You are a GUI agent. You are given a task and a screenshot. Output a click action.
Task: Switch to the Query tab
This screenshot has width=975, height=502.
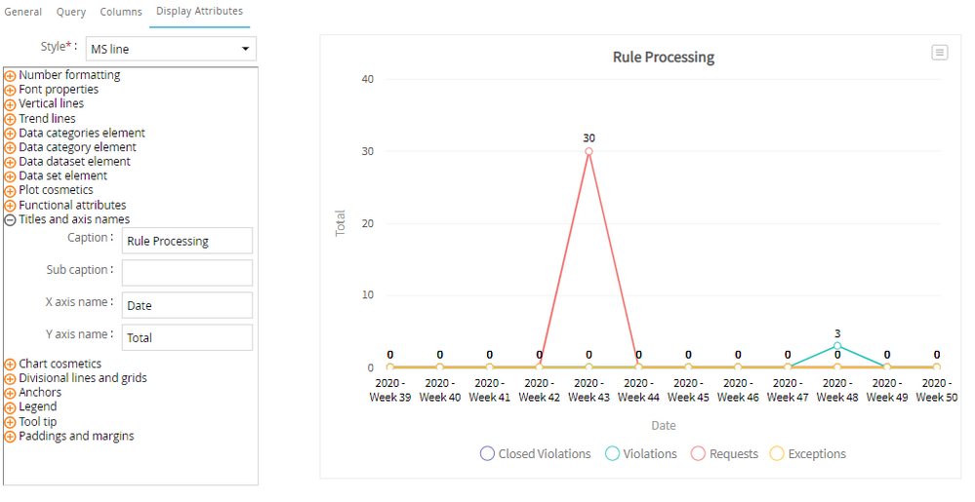click(x=70, y=12)
